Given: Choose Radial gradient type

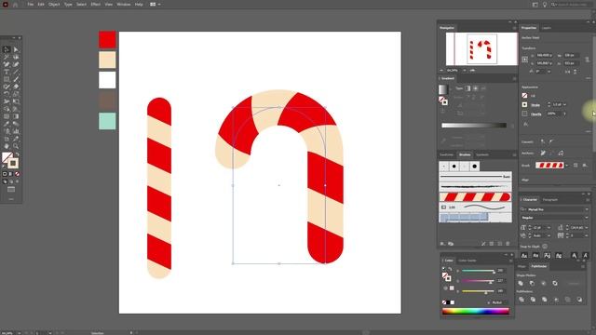Looking at the screenshot, I should point(476,88).
